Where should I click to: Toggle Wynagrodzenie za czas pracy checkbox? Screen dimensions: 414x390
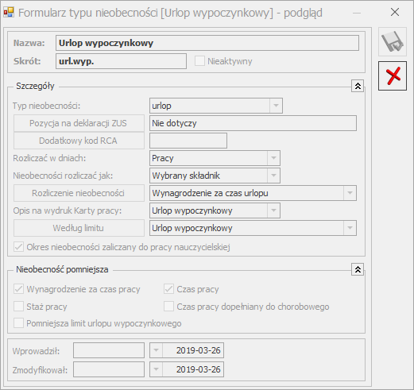click(18, 289)
